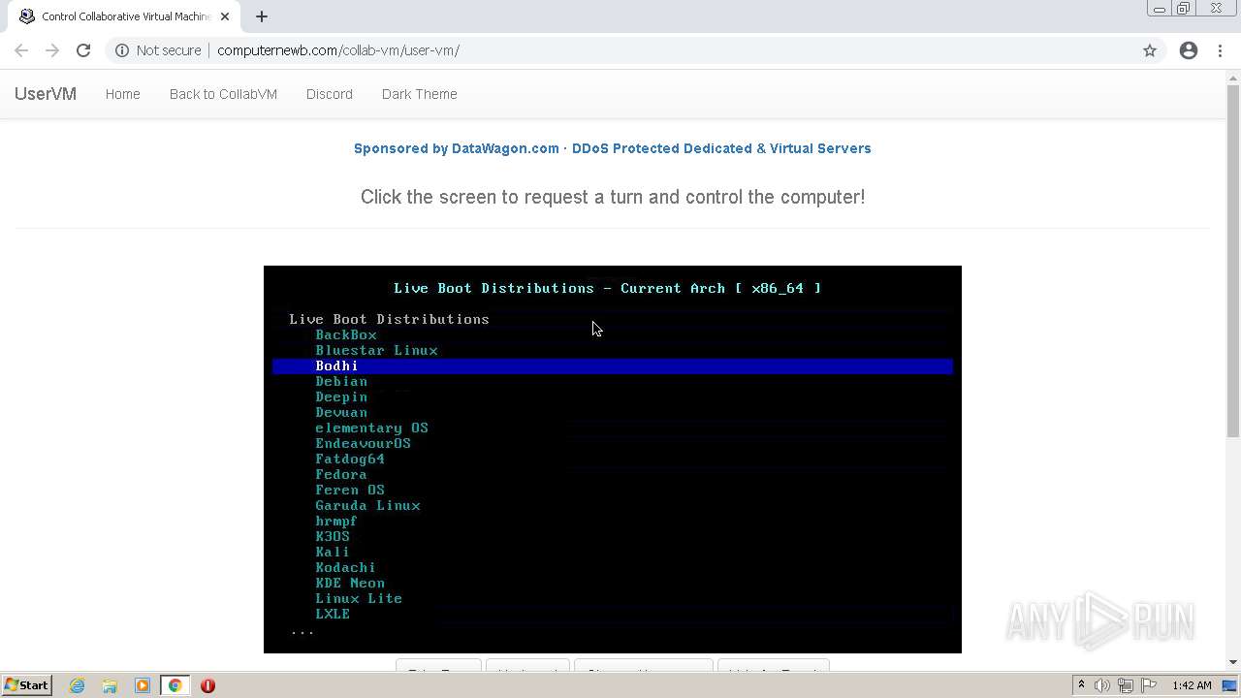
Task: Switch to Dark Theme
Action: [420, 94]
